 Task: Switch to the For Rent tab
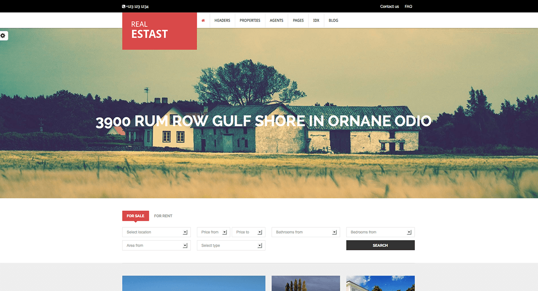pyautogui.click(x=163, y=216)
